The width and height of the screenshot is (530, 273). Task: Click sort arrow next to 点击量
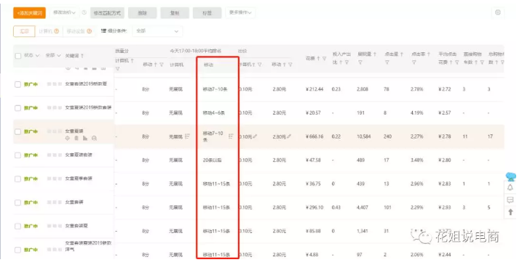pyautogui.click(x=402, y=54)
